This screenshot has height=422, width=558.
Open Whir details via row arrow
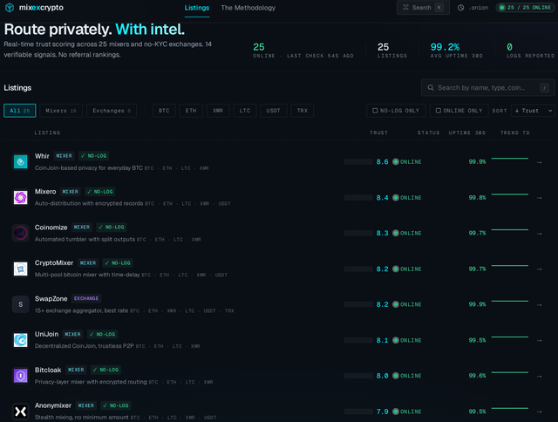[540, 162]
